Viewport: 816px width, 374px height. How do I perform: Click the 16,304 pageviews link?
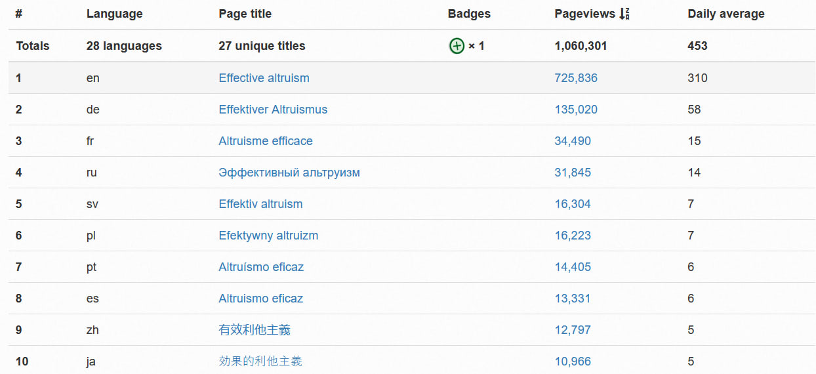pyautogui.click(x=573, y=204)
